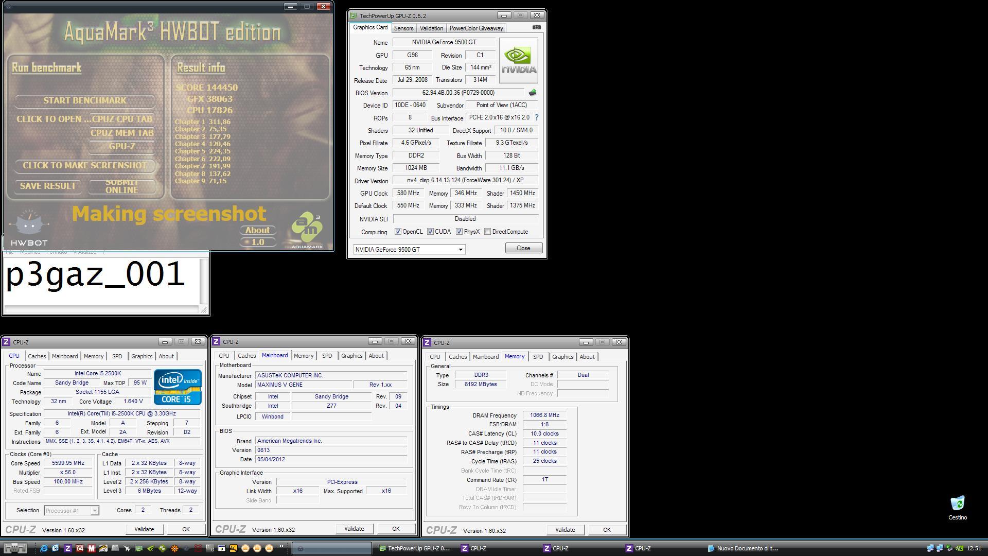Click Validate in the right CPU-Z window
988x556 pixels.
click(565, 530)
